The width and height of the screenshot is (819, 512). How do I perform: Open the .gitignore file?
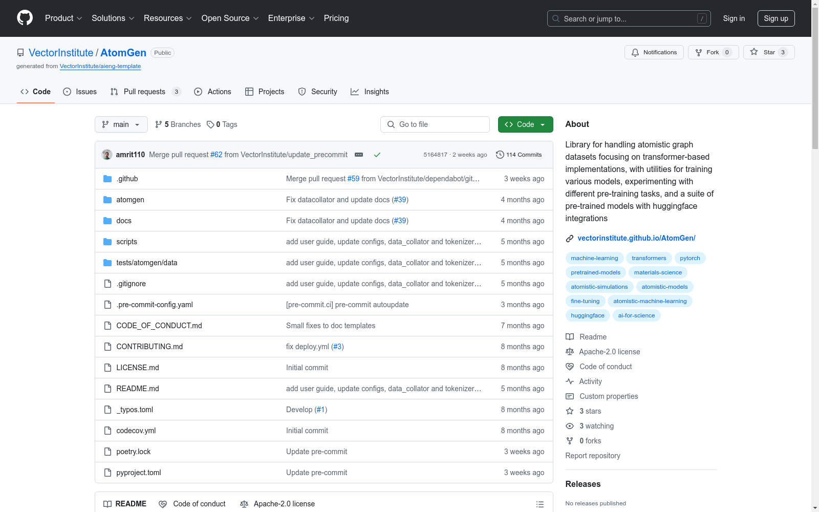(131, 284)
